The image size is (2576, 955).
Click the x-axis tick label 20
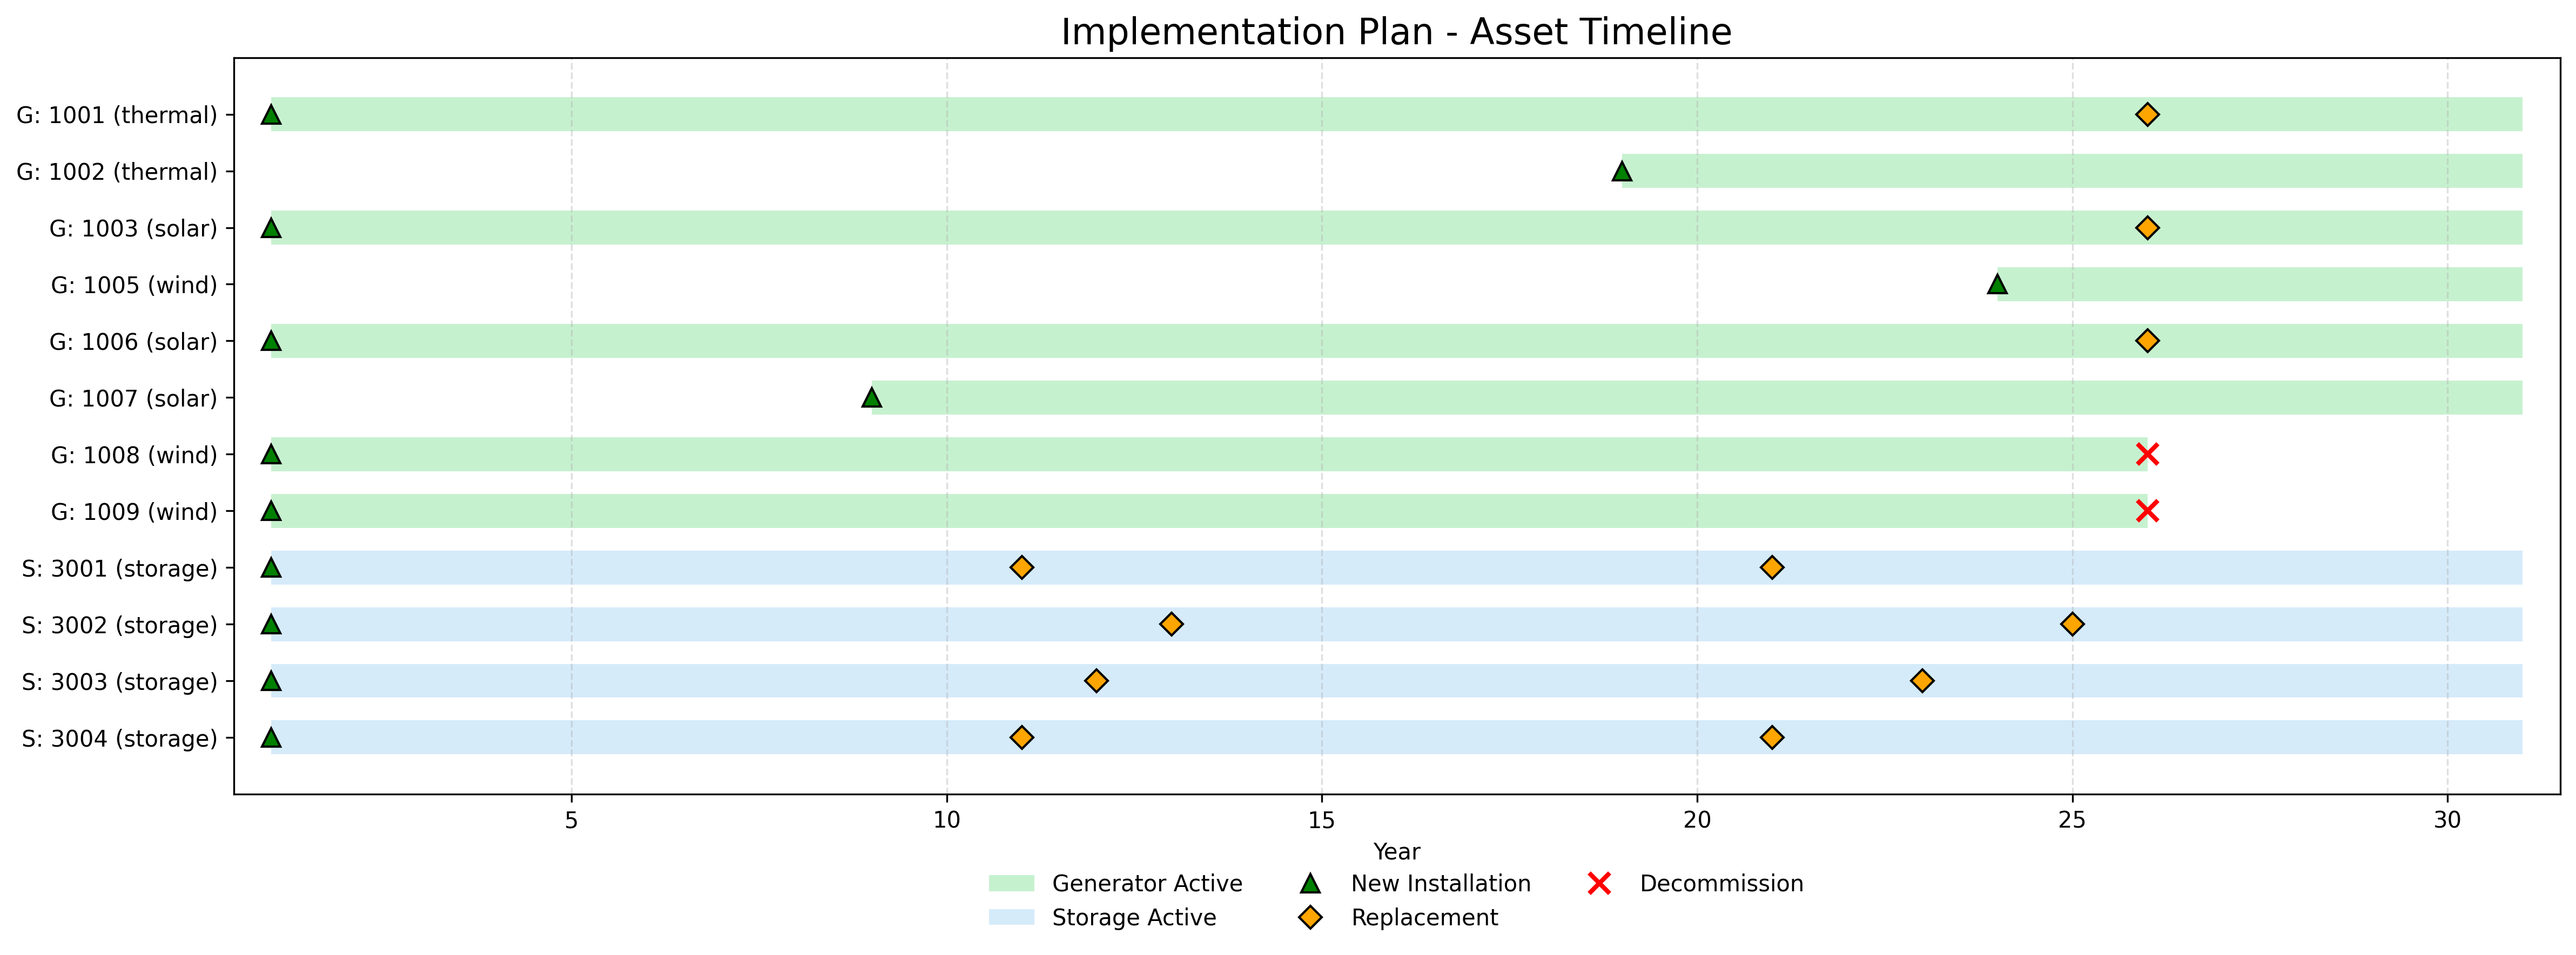[x=1696, y=821]
